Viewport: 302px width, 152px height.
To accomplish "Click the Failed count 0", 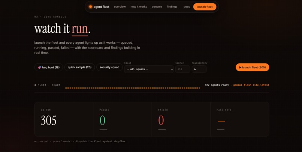I will [161, 121].
